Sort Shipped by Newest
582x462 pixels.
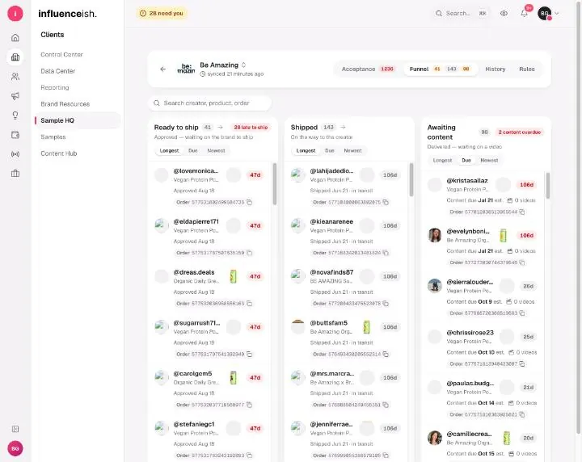tap(352, 150)
